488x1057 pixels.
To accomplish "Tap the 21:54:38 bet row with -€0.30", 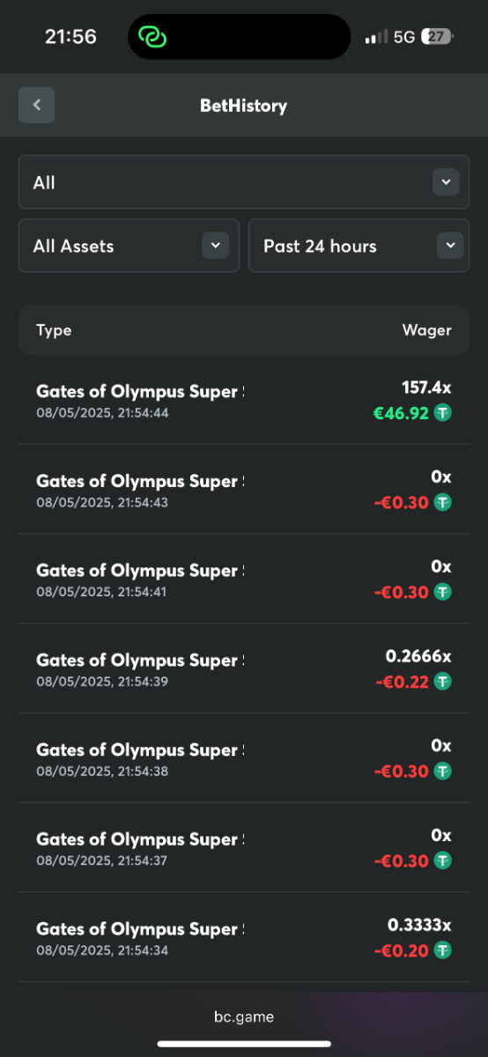I will tap(244, 758).
